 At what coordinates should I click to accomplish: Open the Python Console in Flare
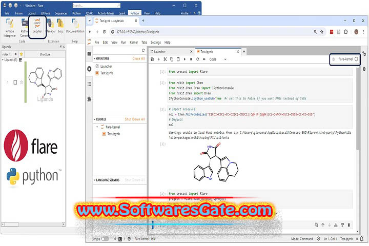[24, 28]
